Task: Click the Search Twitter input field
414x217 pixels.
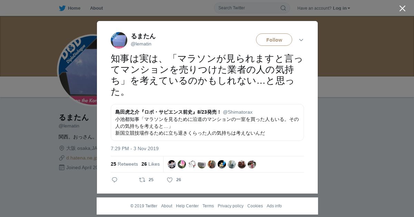Action: point(248,8)
